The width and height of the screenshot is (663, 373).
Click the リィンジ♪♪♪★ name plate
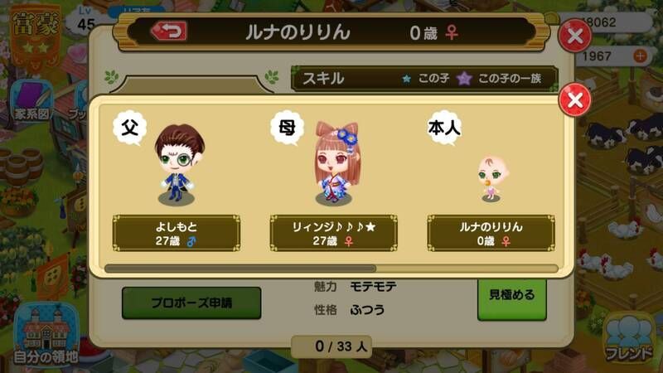coord(334,233)
